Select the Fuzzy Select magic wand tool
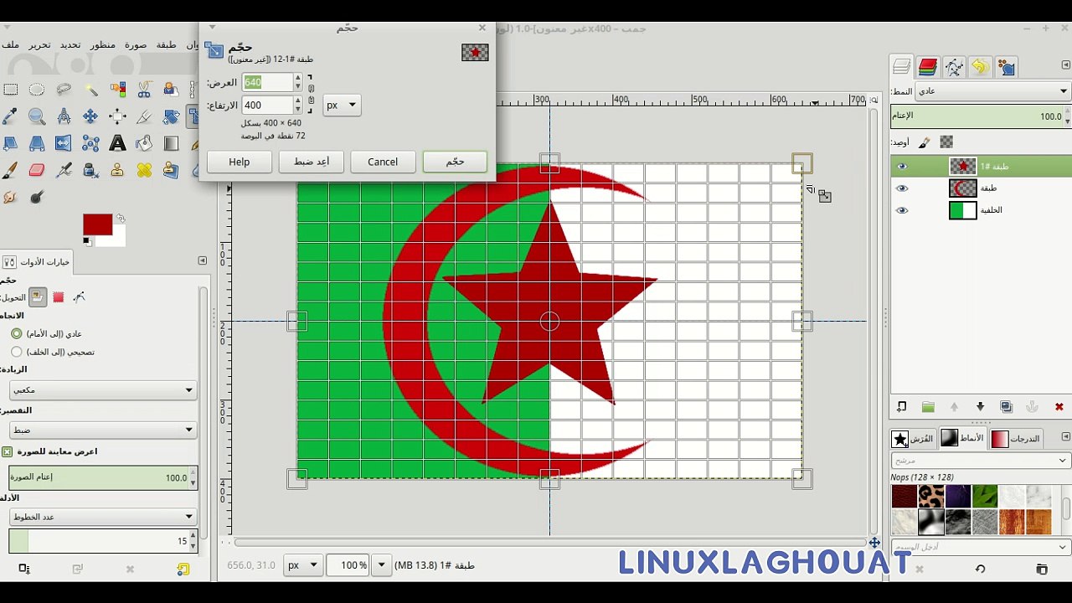This screenshot has height=603, width=1072. [90, 90]
